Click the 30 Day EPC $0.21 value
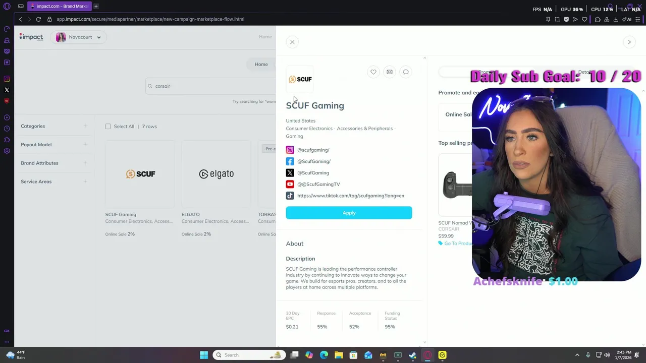646x363 pixels. click(x=292, y=327)
